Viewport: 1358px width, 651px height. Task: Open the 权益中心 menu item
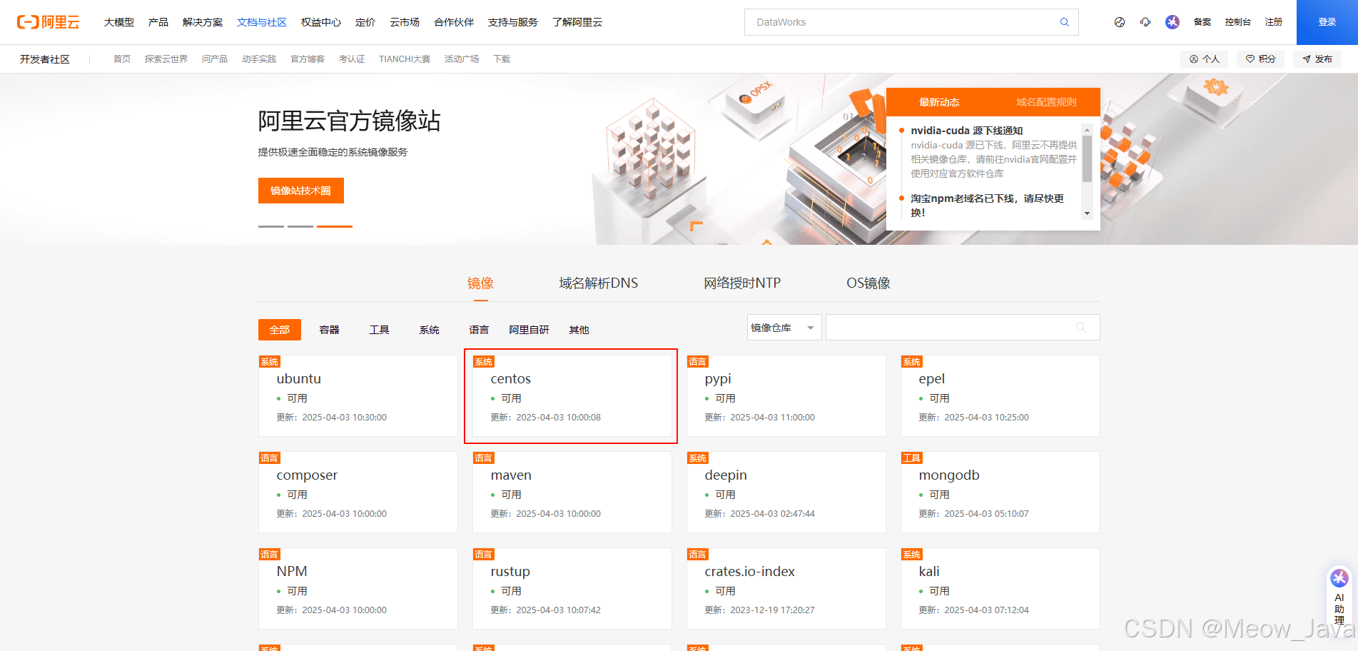(321, 22)
